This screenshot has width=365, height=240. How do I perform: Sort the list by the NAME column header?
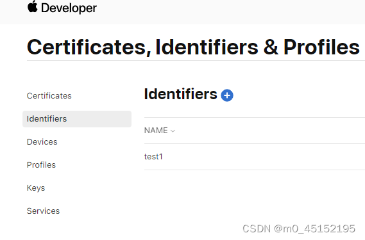[x=156, y=131]
